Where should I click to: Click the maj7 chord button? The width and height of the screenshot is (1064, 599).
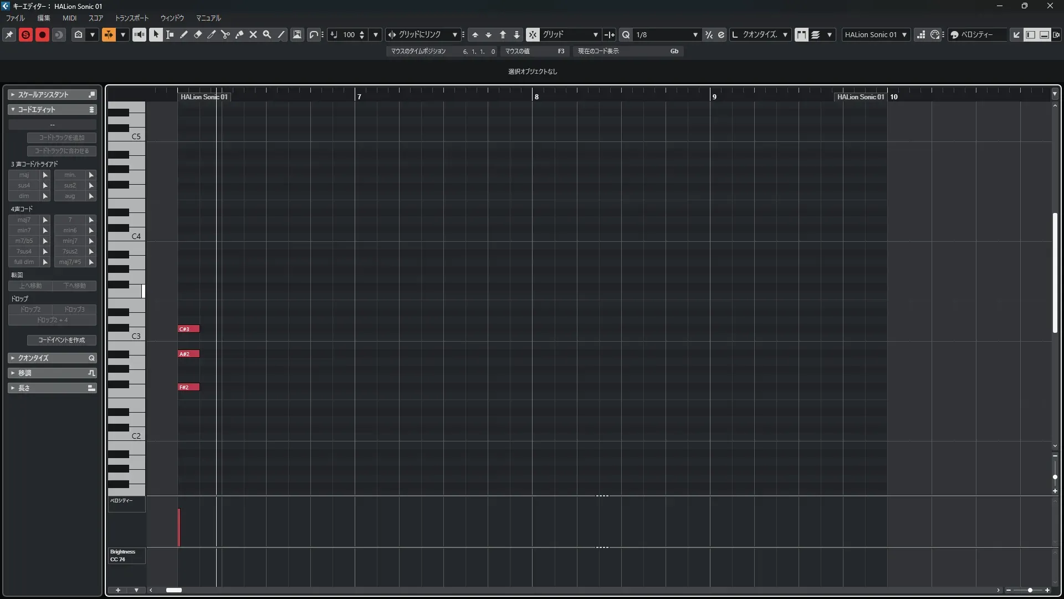[24, 220]
